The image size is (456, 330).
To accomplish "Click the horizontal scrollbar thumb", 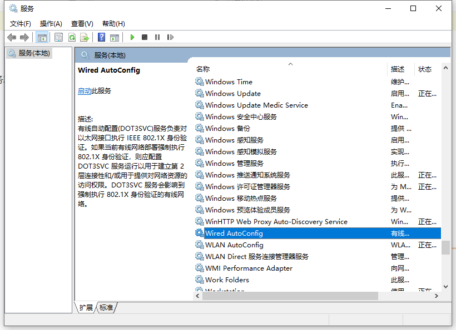I will [x=290, y=296].
